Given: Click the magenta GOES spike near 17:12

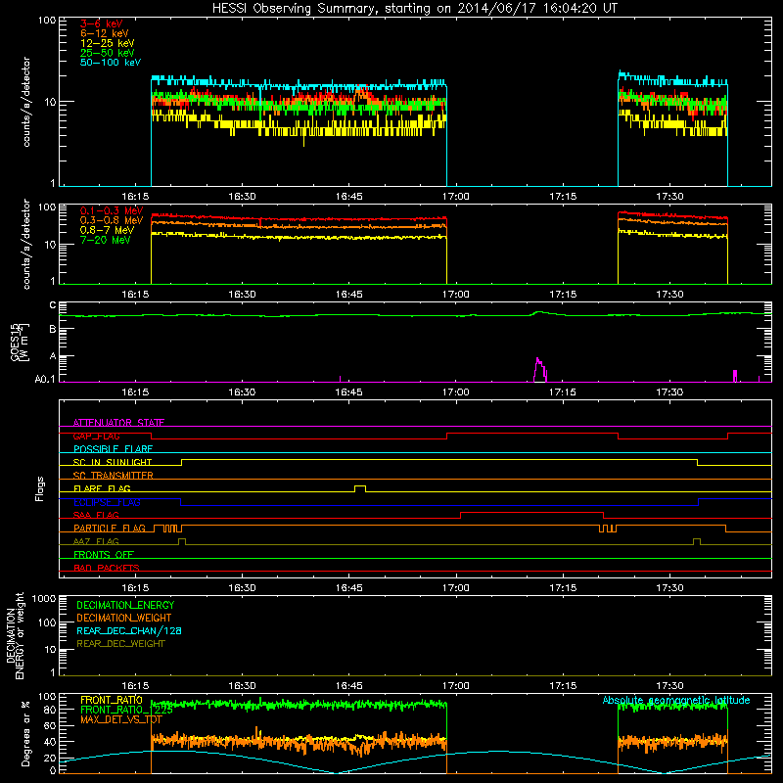Looking at the screenshot, I should 540,370.
